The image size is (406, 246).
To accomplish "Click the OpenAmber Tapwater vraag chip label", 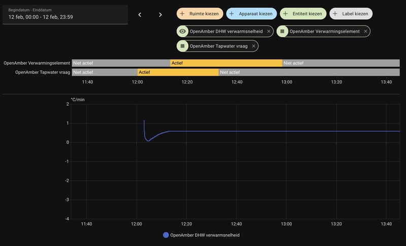I will click(219, 46).
